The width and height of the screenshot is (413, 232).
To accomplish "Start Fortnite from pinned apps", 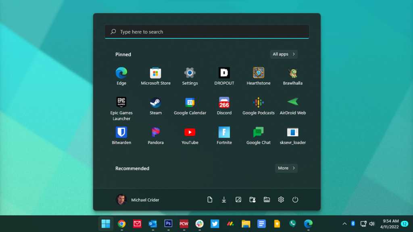I will point(224,135).
